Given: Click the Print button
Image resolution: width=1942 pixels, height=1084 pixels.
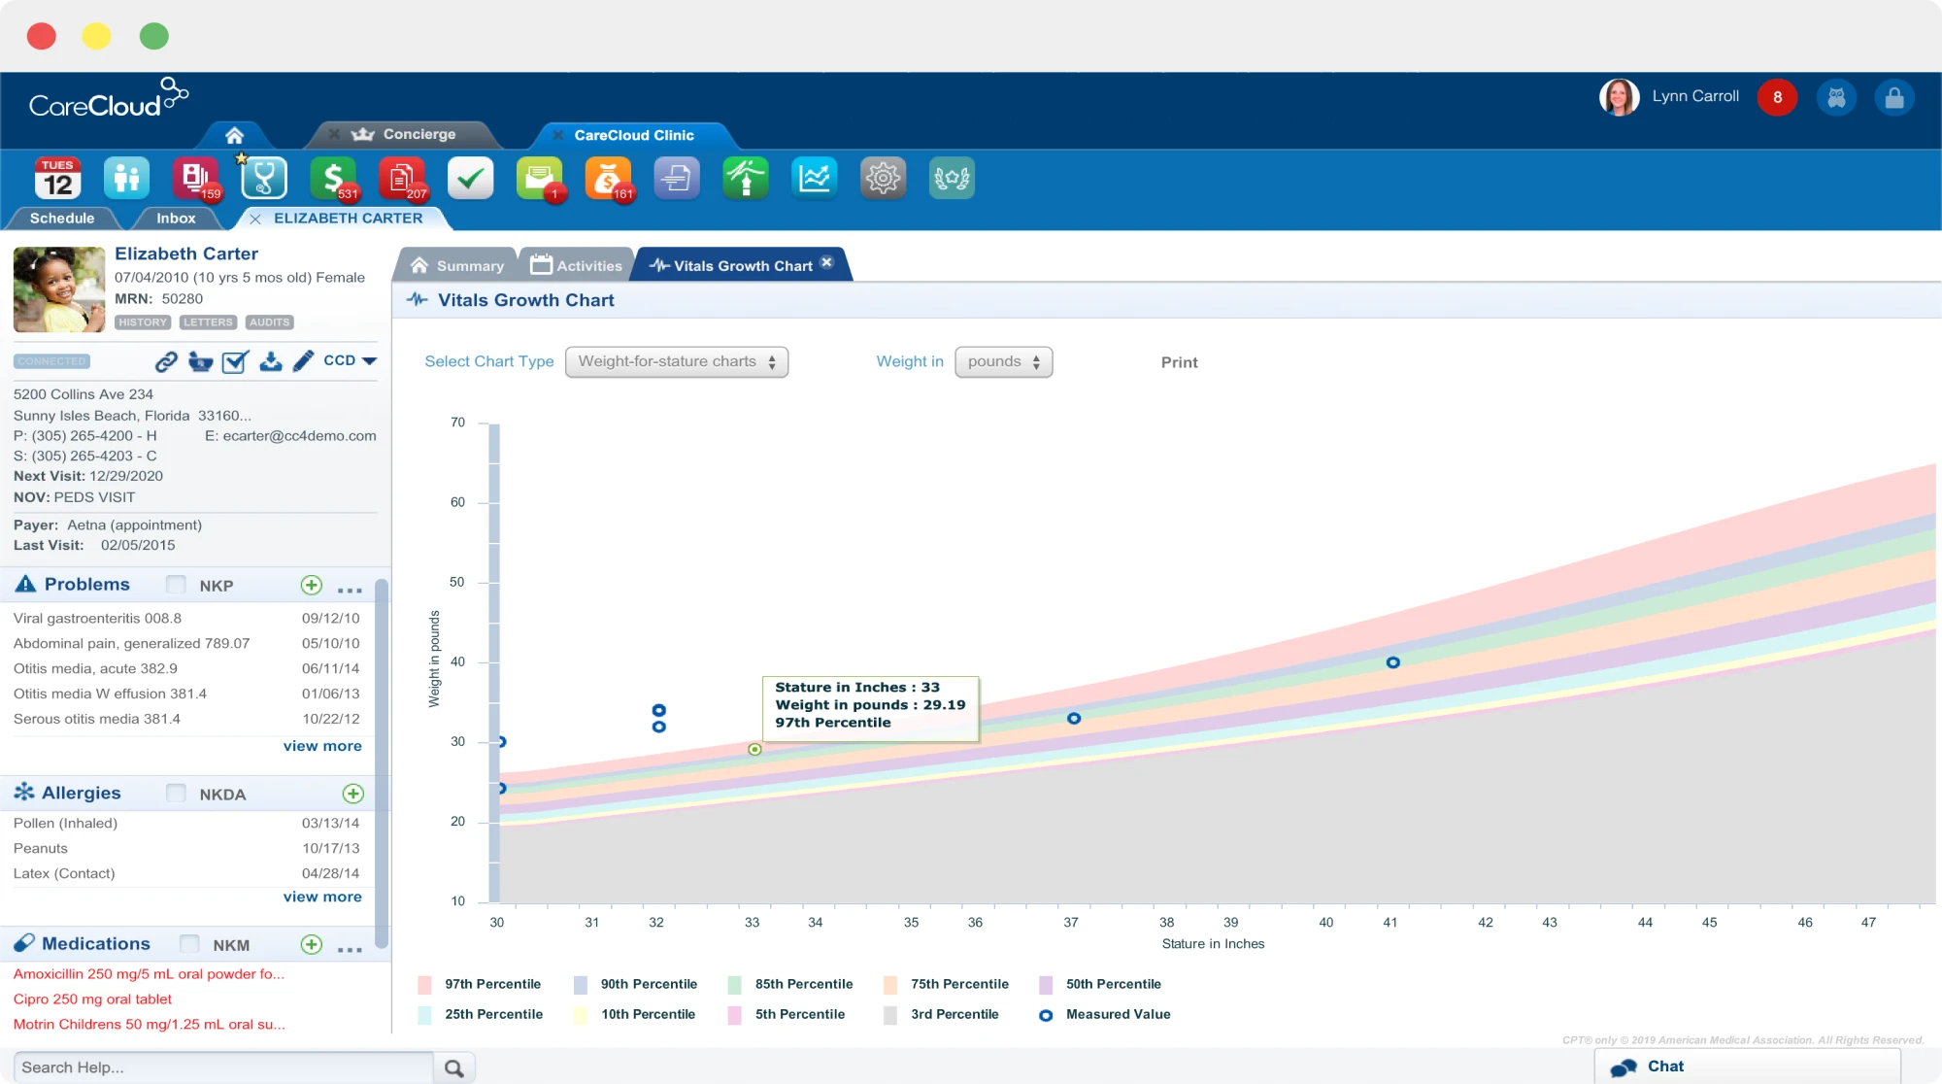Looking at the screenshot, I should tap(1179, 362).
